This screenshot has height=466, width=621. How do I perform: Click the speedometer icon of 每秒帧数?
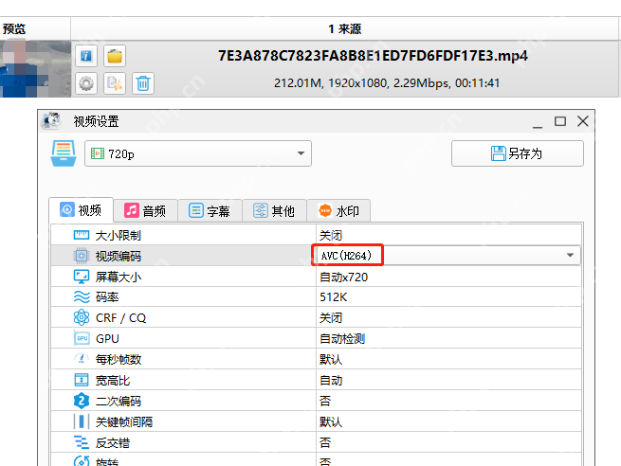point(82,359)
